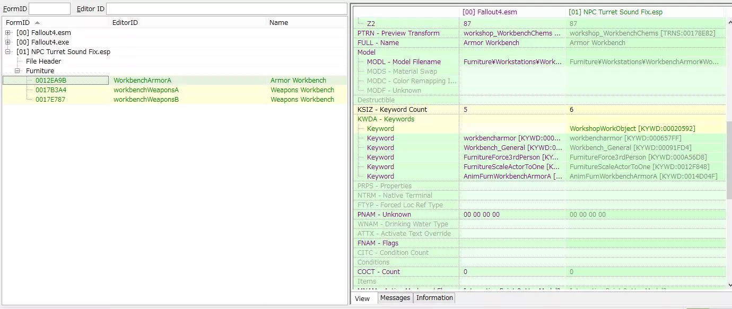
Task: Collapse the [01] NPC Turret Sound Fix.esp node
Action: 8,52
